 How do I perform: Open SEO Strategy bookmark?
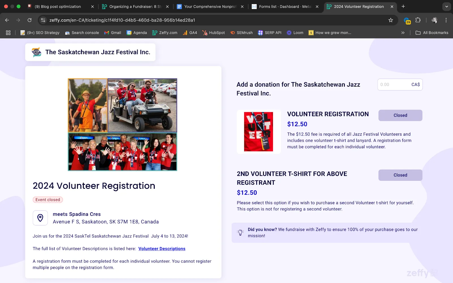(40, 33)
